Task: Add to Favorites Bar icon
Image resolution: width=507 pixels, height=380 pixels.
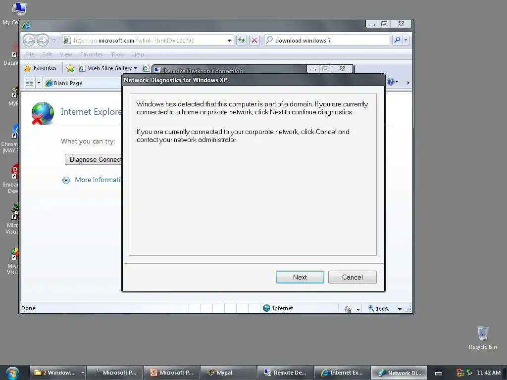Action: coord(70,68)
